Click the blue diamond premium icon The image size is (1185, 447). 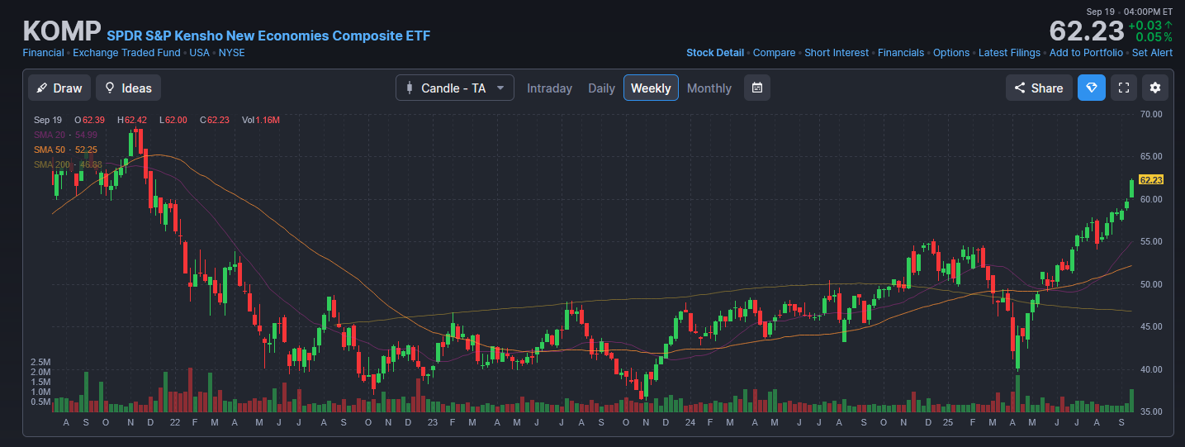1091,88
